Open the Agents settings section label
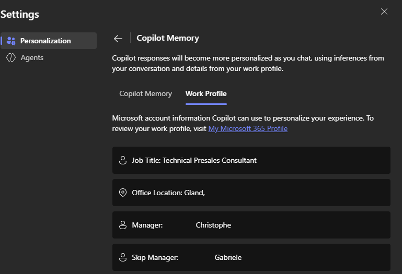402x274 pixels. (32, 57)
